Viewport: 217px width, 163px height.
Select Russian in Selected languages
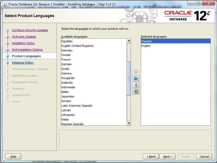point(176,41)
